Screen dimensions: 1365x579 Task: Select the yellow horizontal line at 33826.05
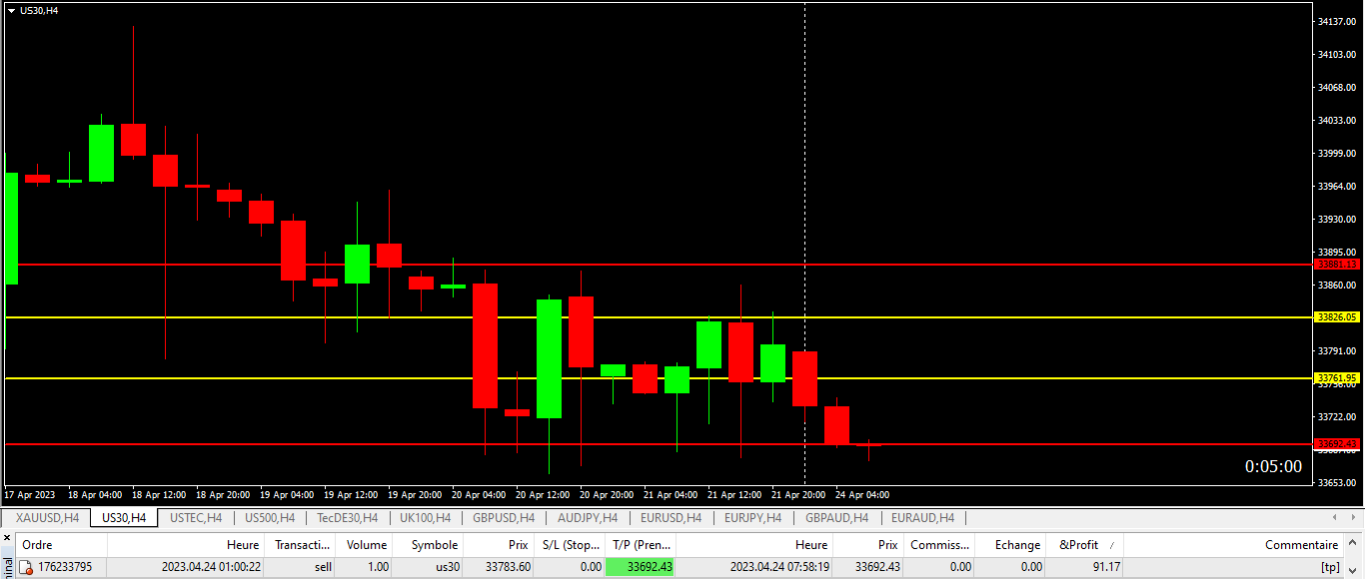[x=660, y=317]
